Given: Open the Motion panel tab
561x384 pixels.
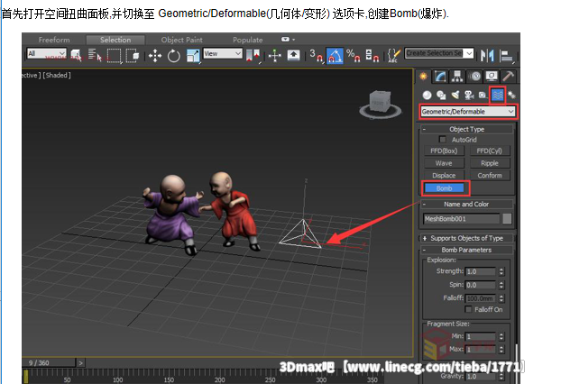Looking at the screenshot, I should point(475,76).
